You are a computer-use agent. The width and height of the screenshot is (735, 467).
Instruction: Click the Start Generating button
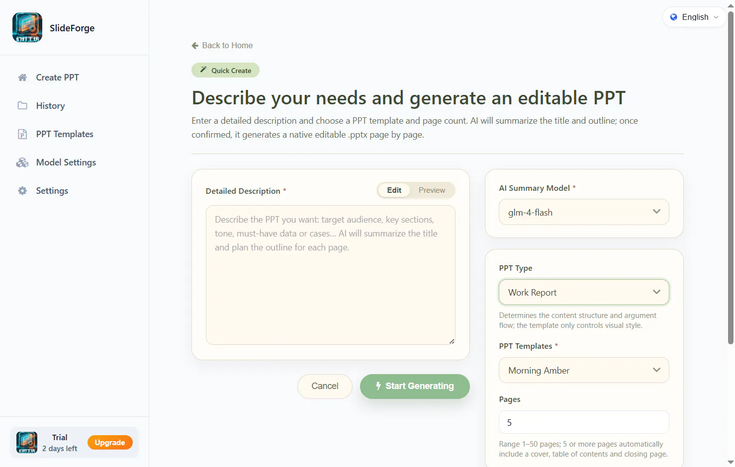pyautogui.click(x=415, y=386)
